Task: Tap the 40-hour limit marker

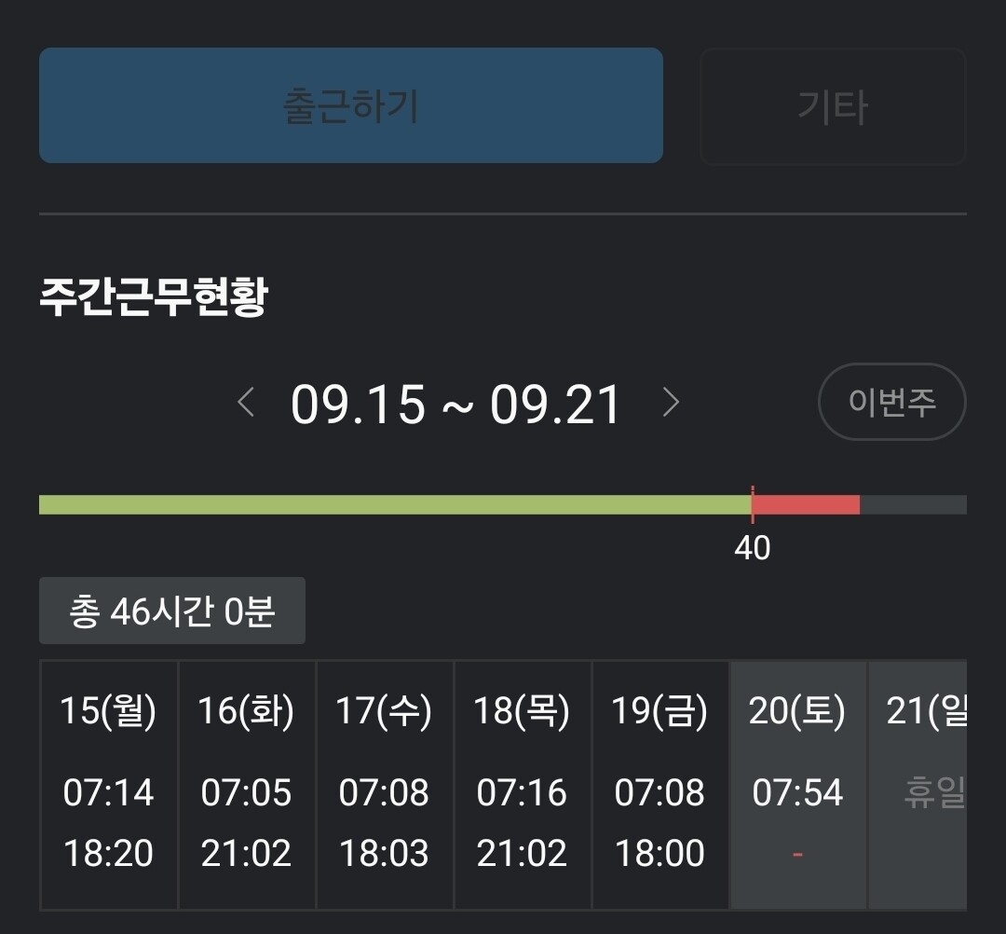Action: coord(752,547)
